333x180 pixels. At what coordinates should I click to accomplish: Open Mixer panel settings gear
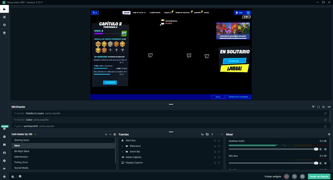pos(329,134)
